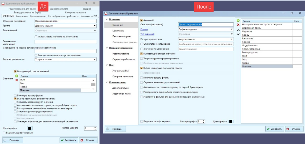This screenshot has width=305, height=144.
Task: Open Контроль технолога tab in Before window
Action: pyautogui.click(x=76, y=12)
